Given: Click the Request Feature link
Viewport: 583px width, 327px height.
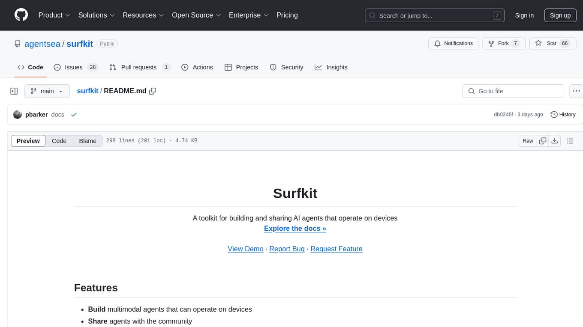Looking at the screenshot, I should [x=337, y=249].
